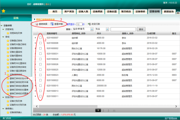Switch to the 设备入账 tab
The width and height of the screenshot is (180, 120).
point(84,11)
